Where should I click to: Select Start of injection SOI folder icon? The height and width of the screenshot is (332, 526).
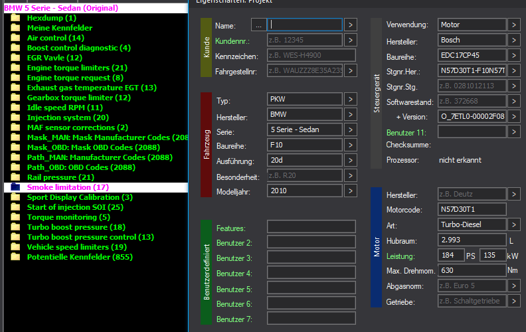[x=15, y=207]
